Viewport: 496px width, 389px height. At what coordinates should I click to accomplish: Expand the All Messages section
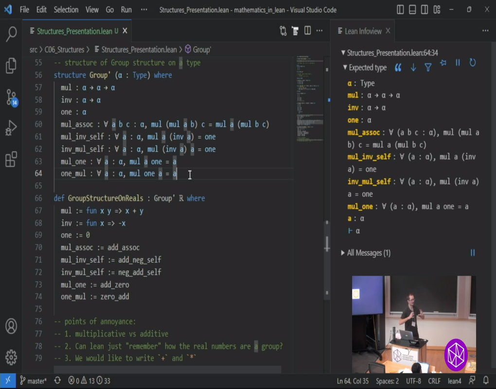click(343, 253)
